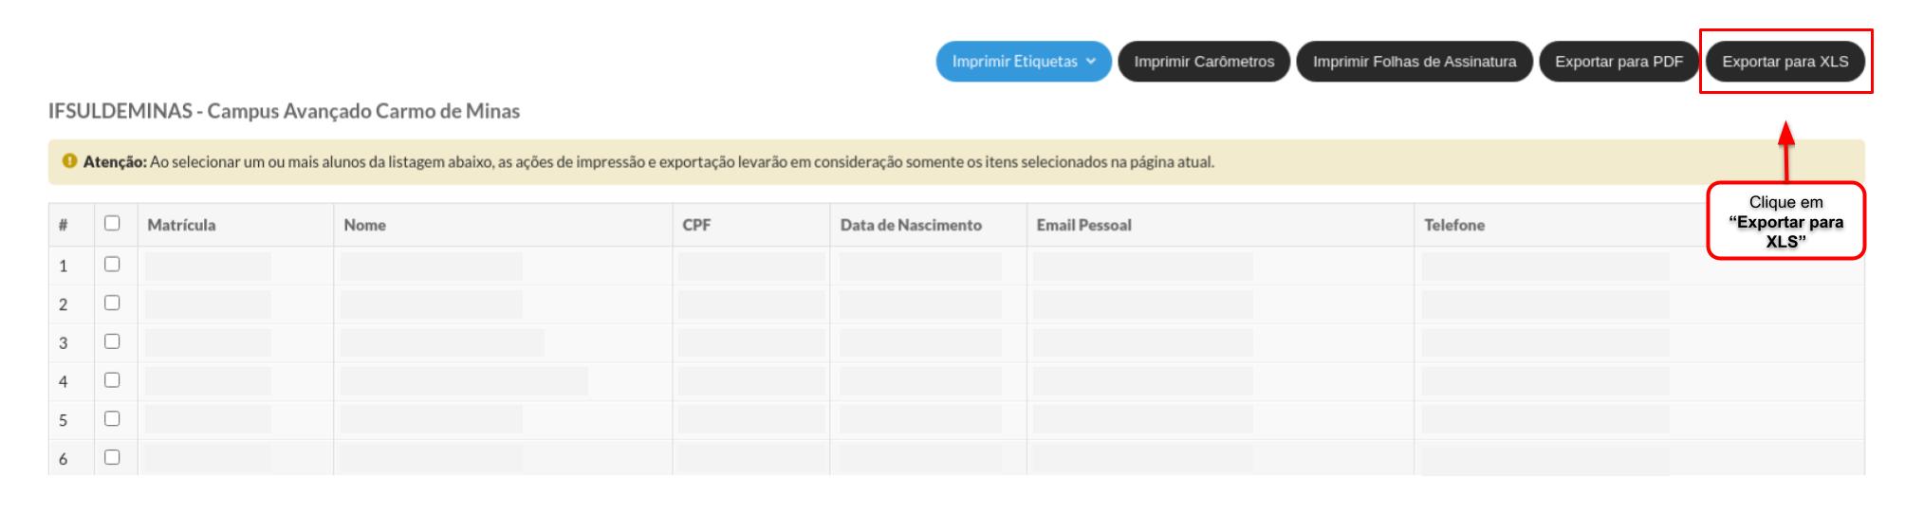The height and width of the screenshot is (515, 1905).
Task: Select row 6 checkbox
Action: (x=112, y=457)
